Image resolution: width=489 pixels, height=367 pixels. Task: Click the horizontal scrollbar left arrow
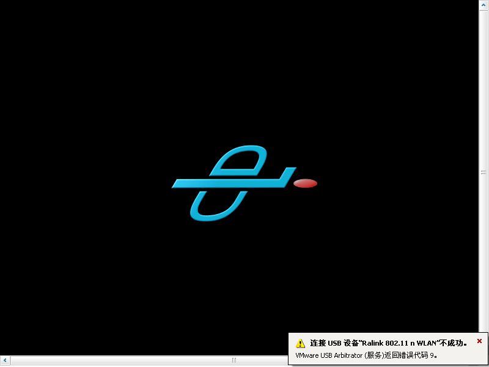pos(5,360)
